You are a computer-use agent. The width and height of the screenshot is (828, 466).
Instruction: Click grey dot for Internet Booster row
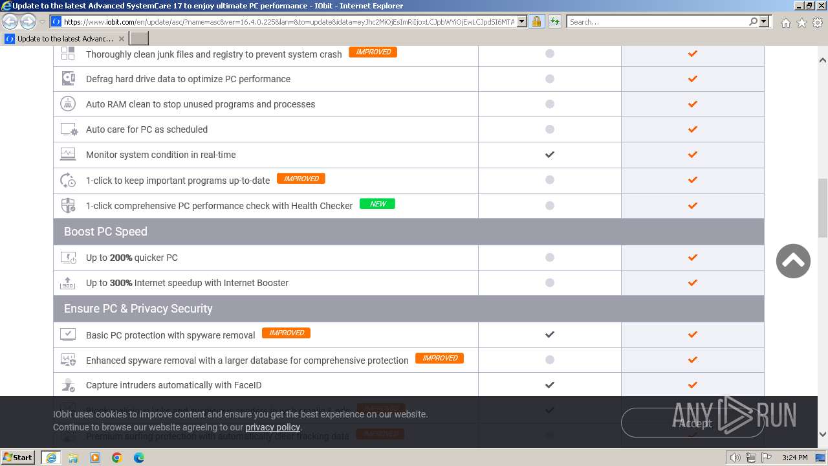point(550,283)
